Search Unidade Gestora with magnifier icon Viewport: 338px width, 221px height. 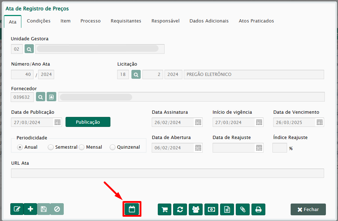(29, 49)
